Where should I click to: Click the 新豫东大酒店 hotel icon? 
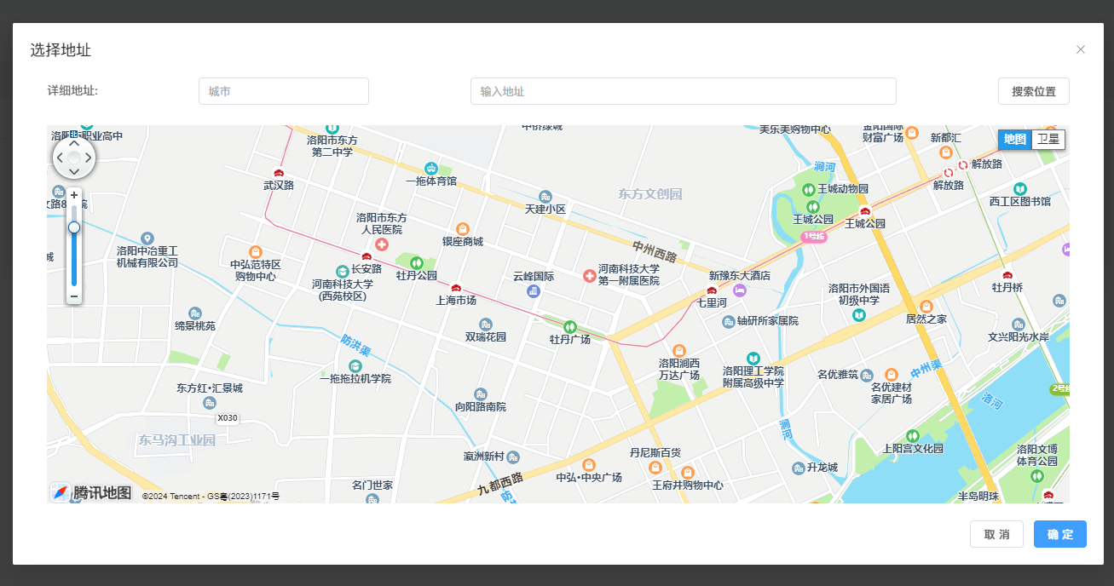740,290
